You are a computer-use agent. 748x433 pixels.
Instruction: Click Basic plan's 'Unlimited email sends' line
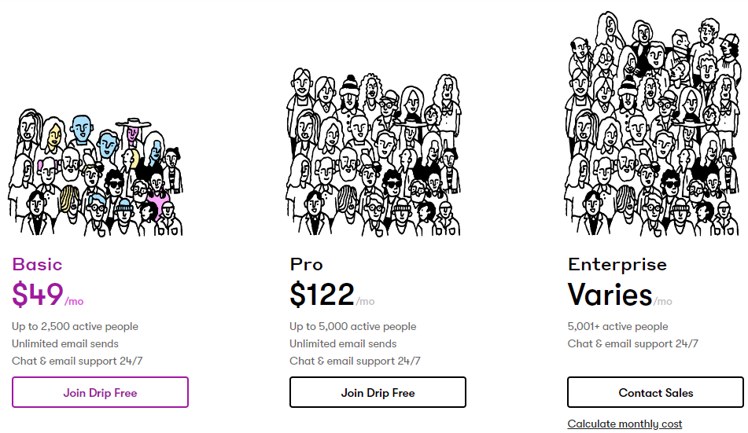point(65,343)
